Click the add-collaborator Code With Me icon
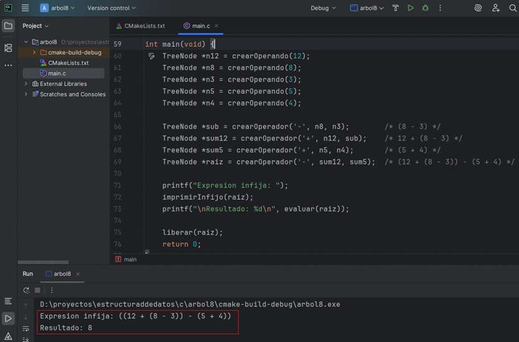The image size is (519, 342). coord(495,8)
